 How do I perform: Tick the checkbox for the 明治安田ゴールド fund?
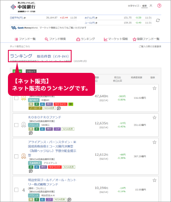click(x=16, y=190)
